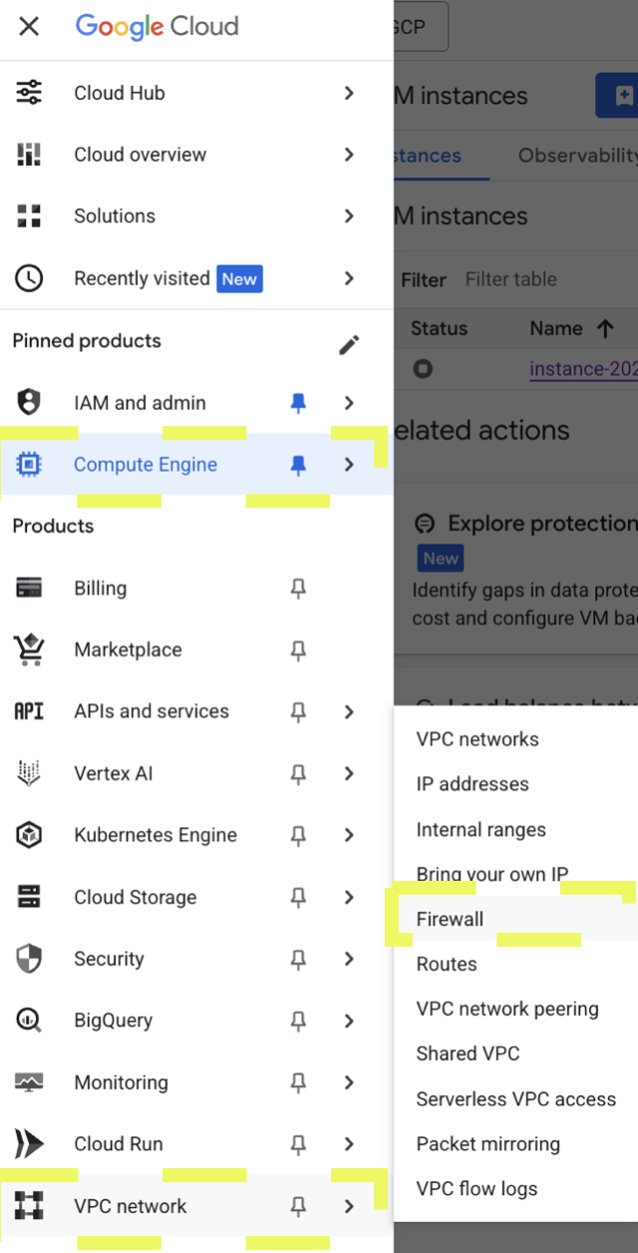The width and height of the screenshot is (638, 1253).
Task: Pin Marketplace using its pin icon
Action: [297, 650]
